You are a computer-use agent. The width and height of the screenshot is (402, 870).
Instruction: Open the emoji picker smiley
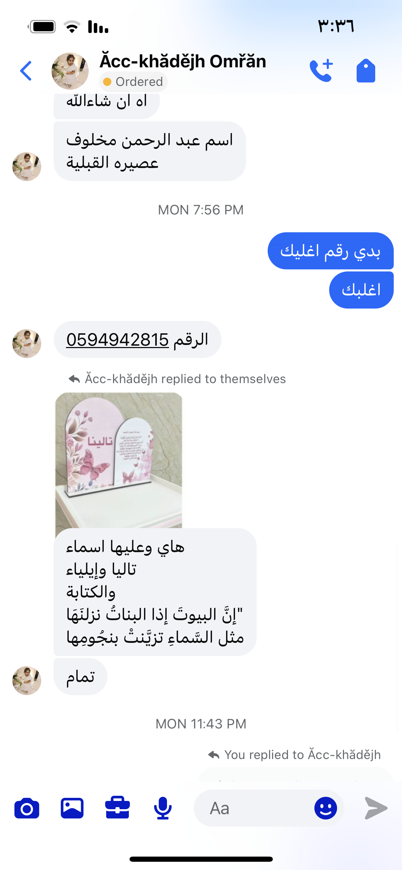tap(325, 808)
